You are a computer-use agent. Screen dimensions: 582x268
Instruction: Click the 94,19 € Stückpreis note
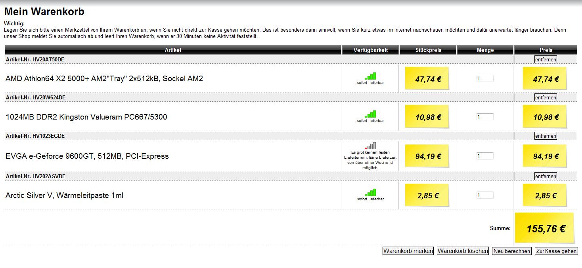tap(427, 157)
